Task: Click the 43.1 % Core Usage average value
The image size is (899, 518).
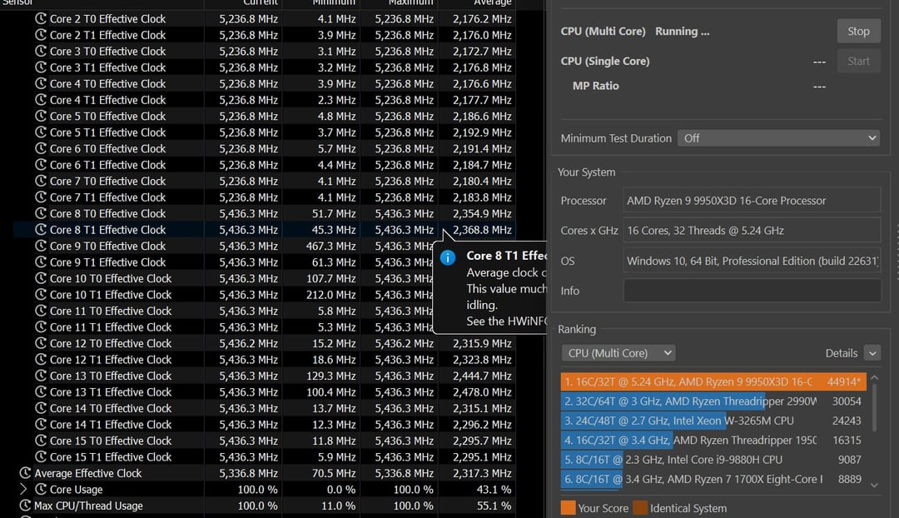Action: (494, 490)
